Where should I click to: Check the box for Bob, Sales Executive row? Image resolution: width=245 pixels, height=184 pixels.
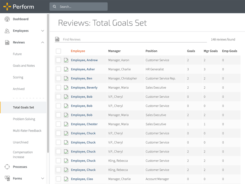coord(58,115)
